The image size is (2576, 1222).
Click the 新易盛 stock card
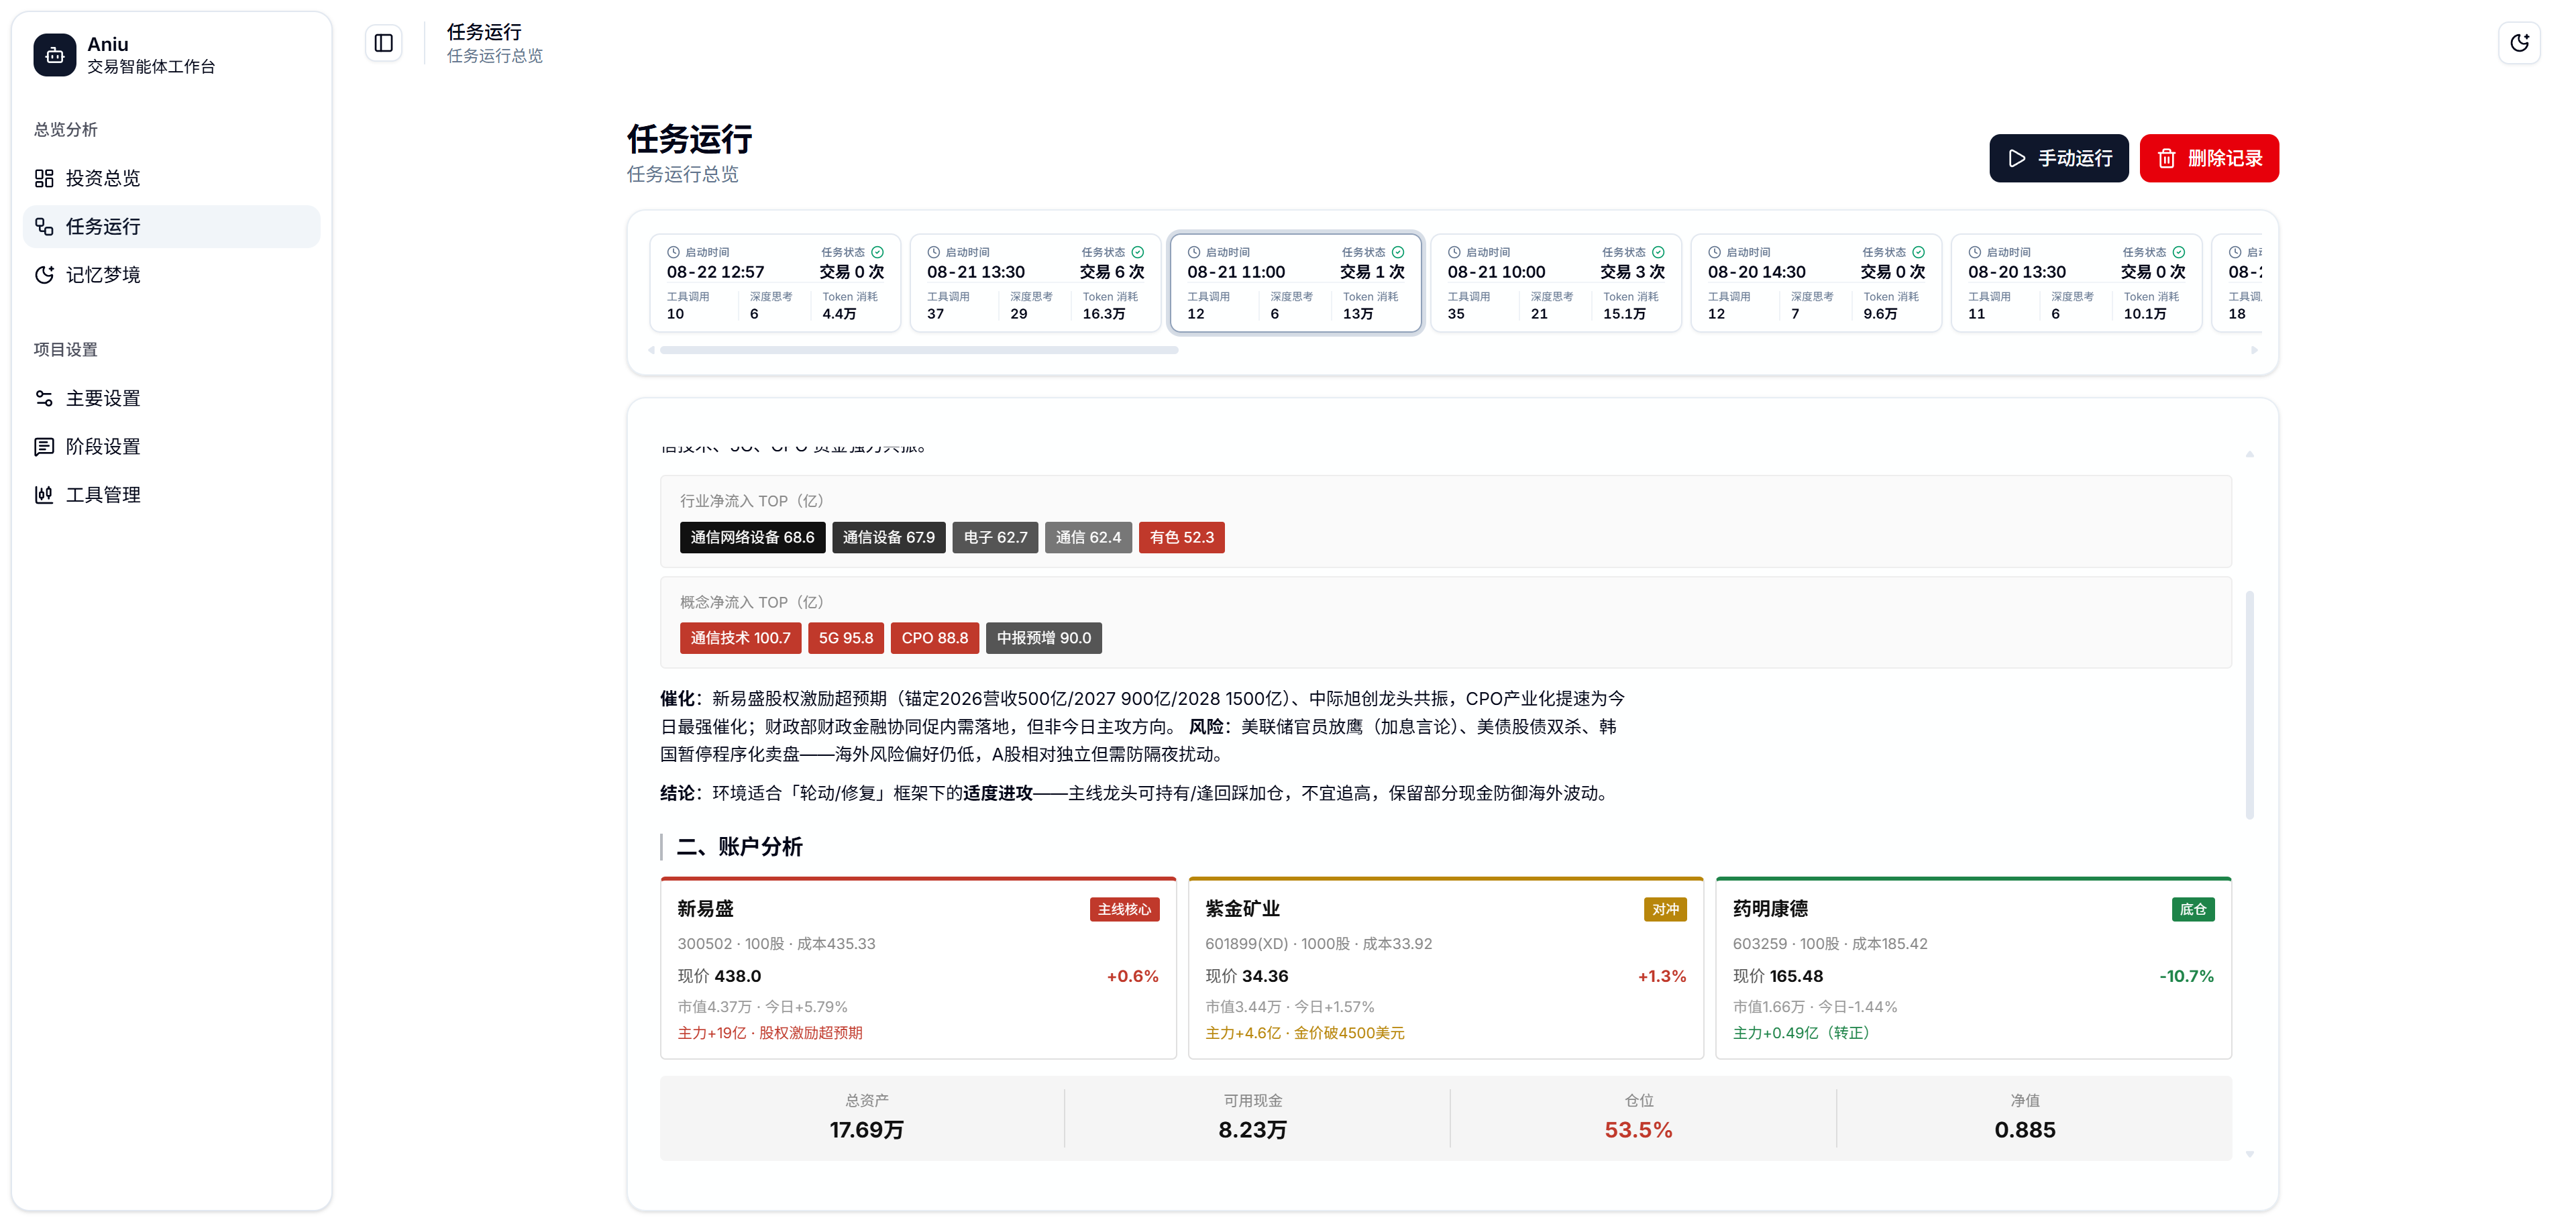[x=918, y=968]
